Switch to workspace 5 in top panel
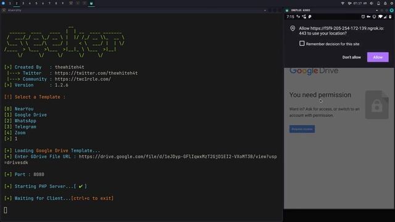This screenshot has width=395, height=222. coord(36,3)
